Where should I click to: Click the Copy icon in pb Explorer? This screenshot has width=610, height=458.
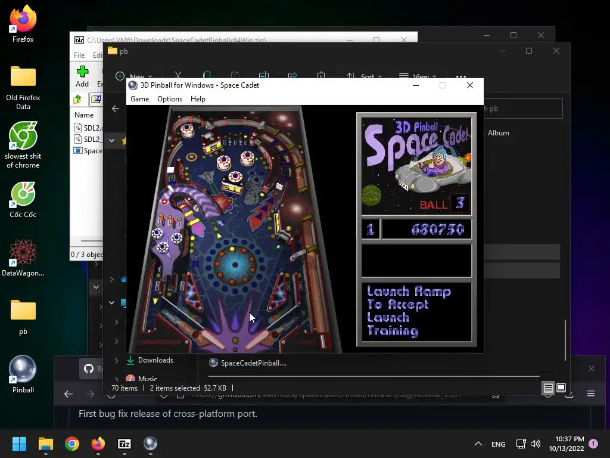click(x=207, y=75)
